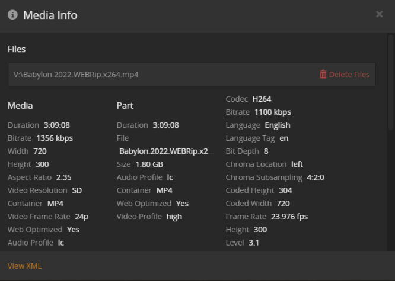
Task: Click the Media column heading
Action: (x=20, y=106)
